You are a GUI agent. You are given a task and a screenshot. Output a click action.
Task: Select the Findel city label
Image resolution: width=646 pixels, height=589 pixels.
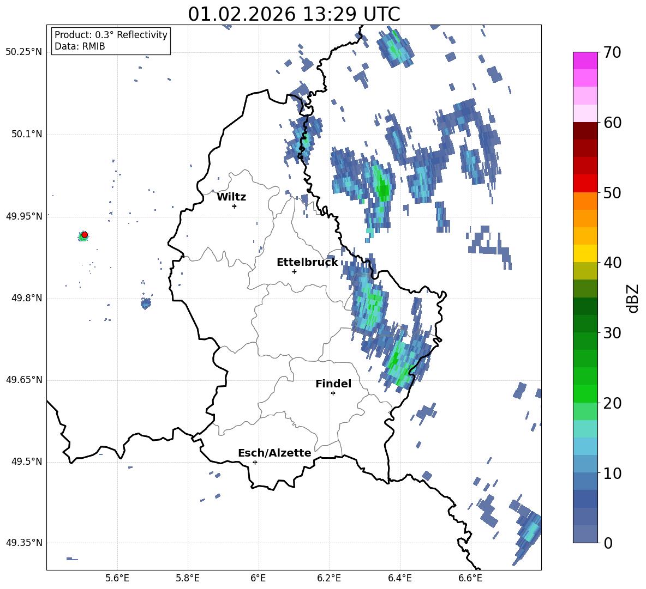333,384
